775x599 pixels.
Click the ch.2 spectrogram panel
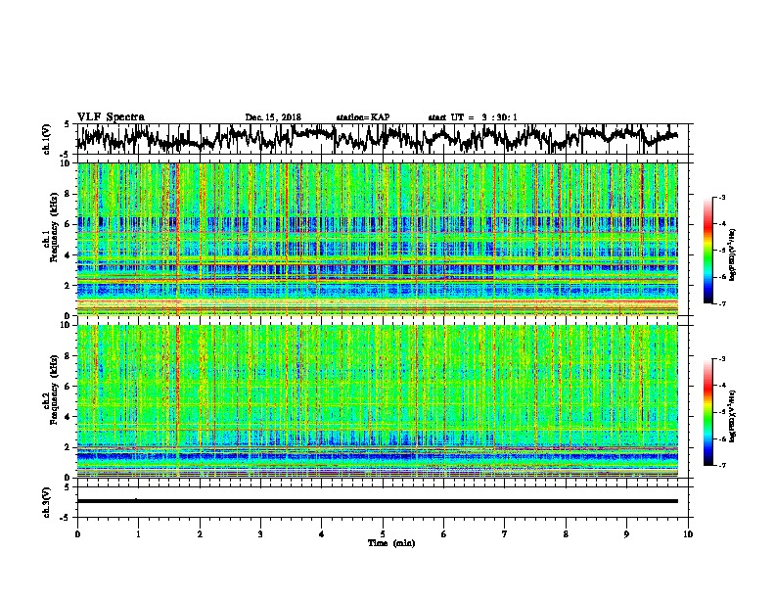point(378,401)
